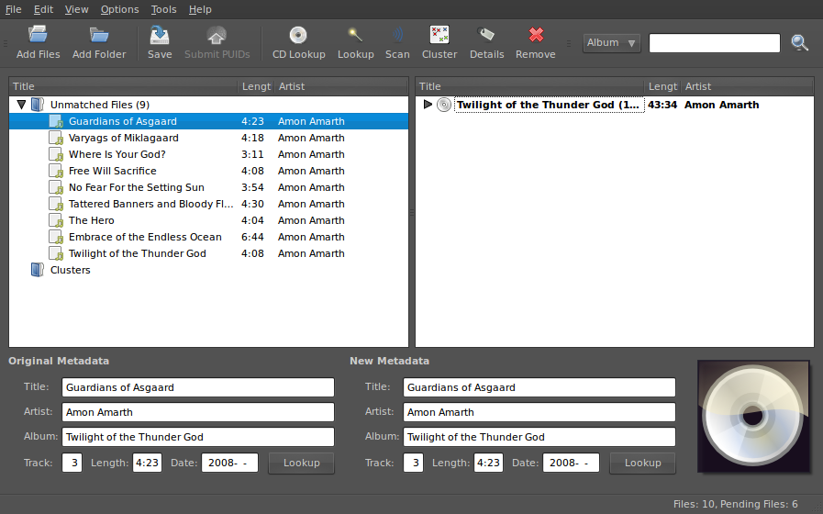Viewport: 823px width, 514px height.
Task: Open the Album search type dropdown
Action: (611, 42)
